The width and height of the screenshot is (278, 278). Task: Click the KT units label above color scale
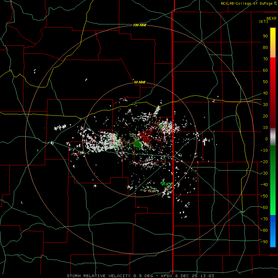[264, 21]
